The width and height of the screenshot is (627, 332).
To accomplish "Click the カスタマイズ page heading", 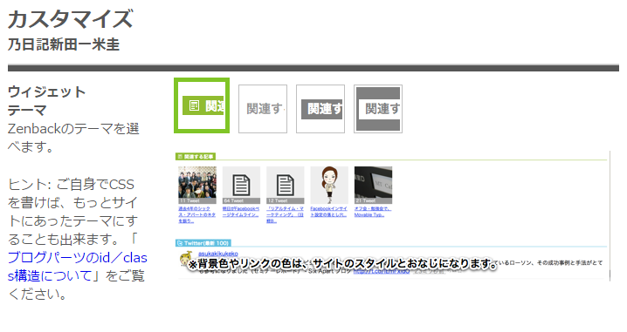I will pos(70,19).
